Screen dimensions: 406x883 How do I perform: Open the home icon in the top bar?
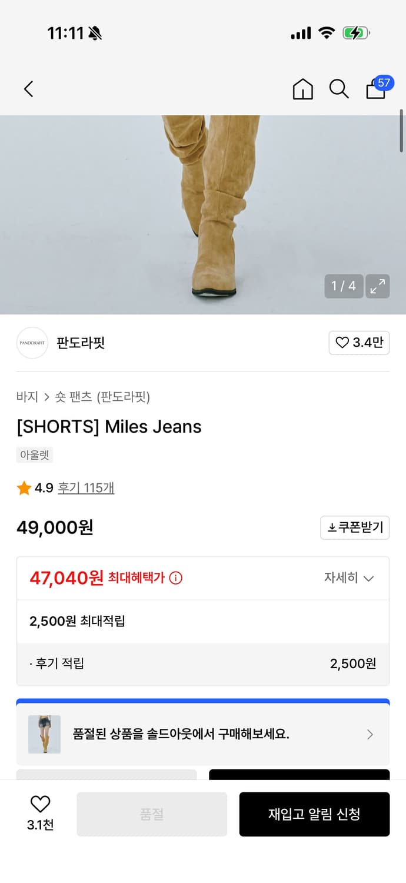click(x=302, y=89)
